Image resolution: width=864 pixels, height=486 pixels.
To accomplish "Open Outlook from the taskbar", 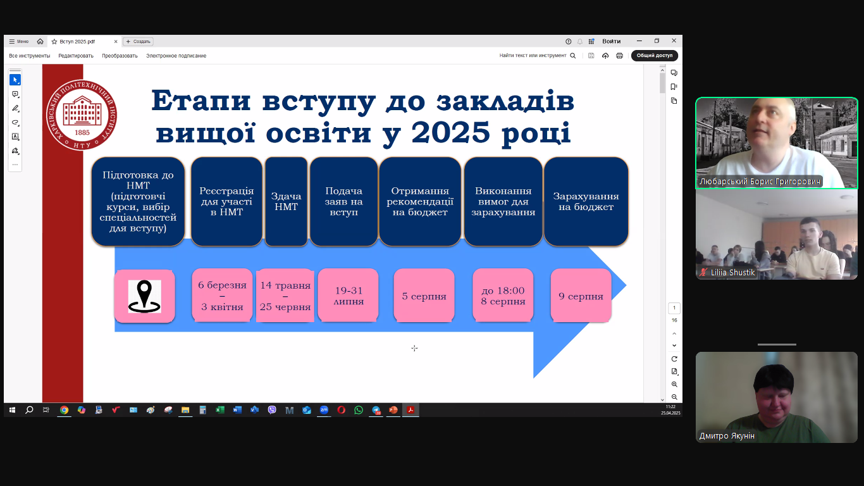I will 307,410.
